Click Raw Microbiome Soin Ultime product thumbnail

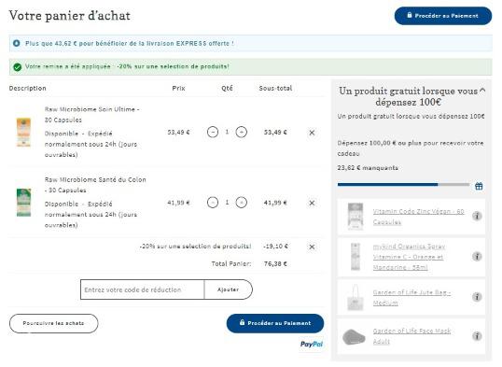(x=23, y=133)
